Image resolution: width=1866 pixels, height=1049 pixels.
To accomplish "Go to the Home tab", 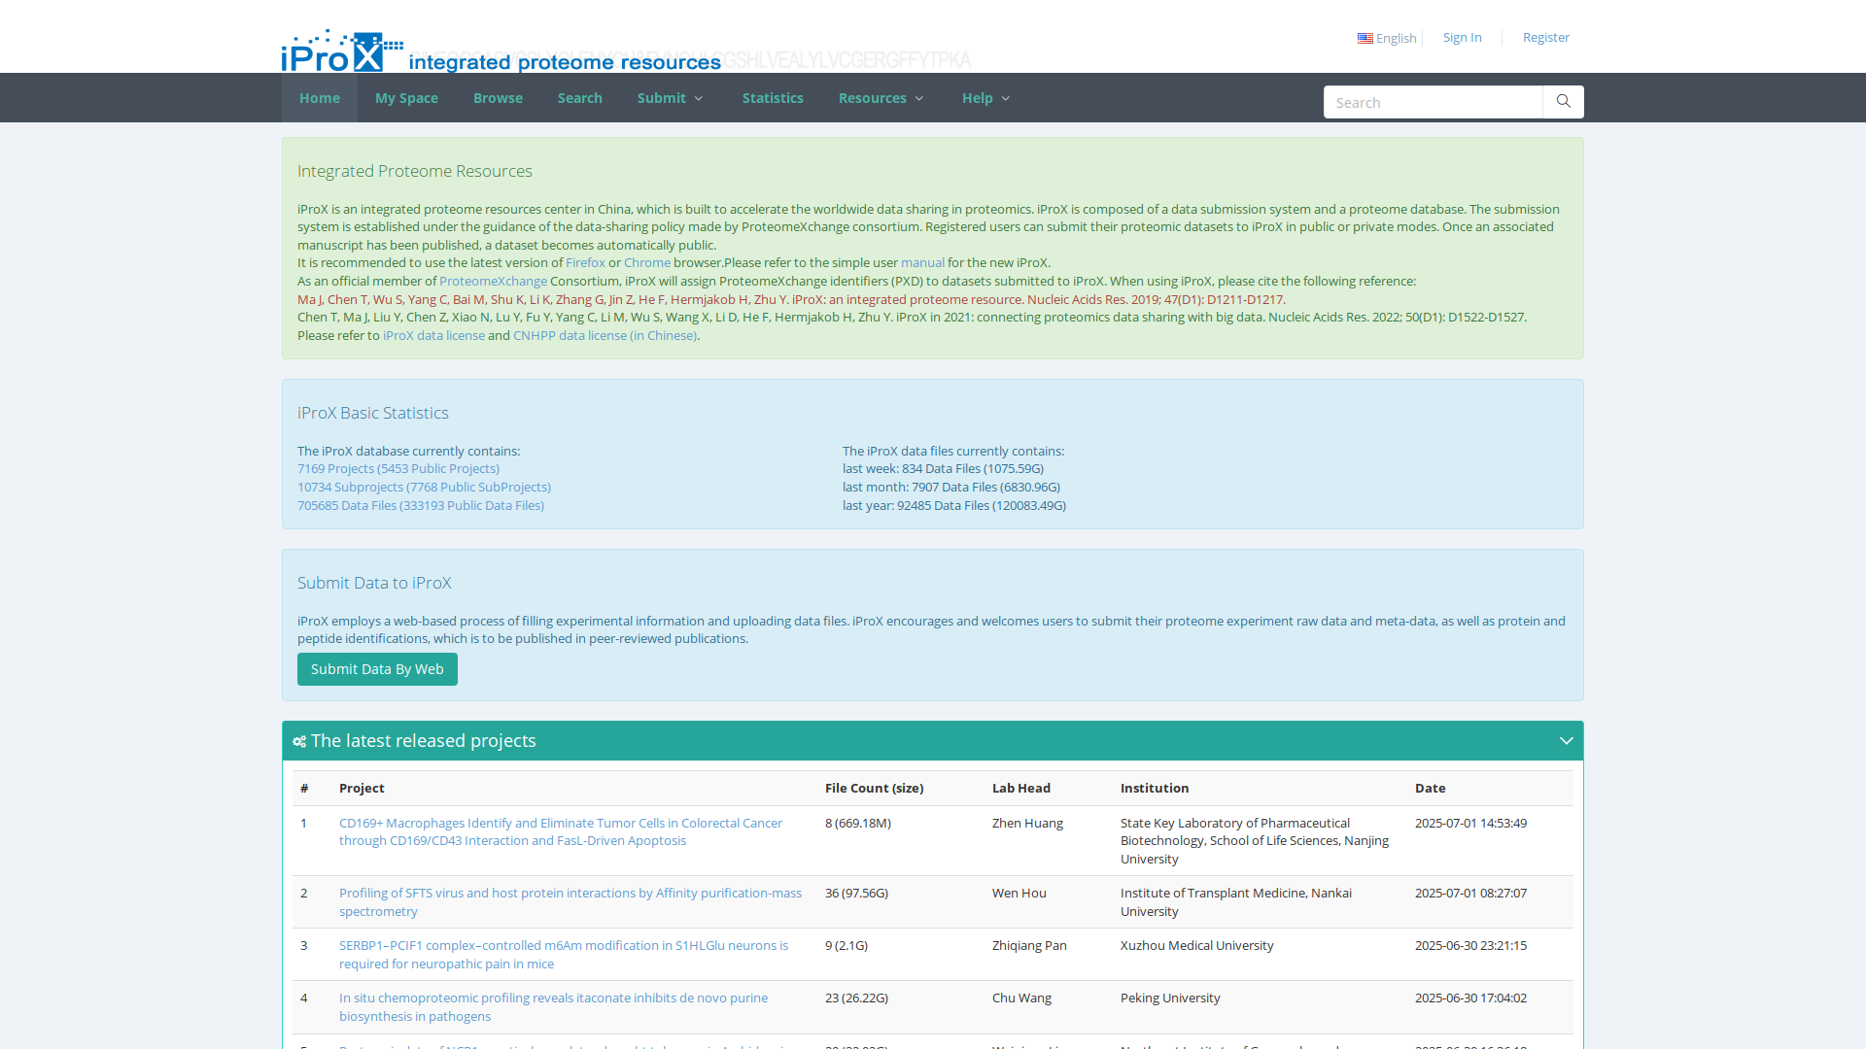I will click(320, 98).
